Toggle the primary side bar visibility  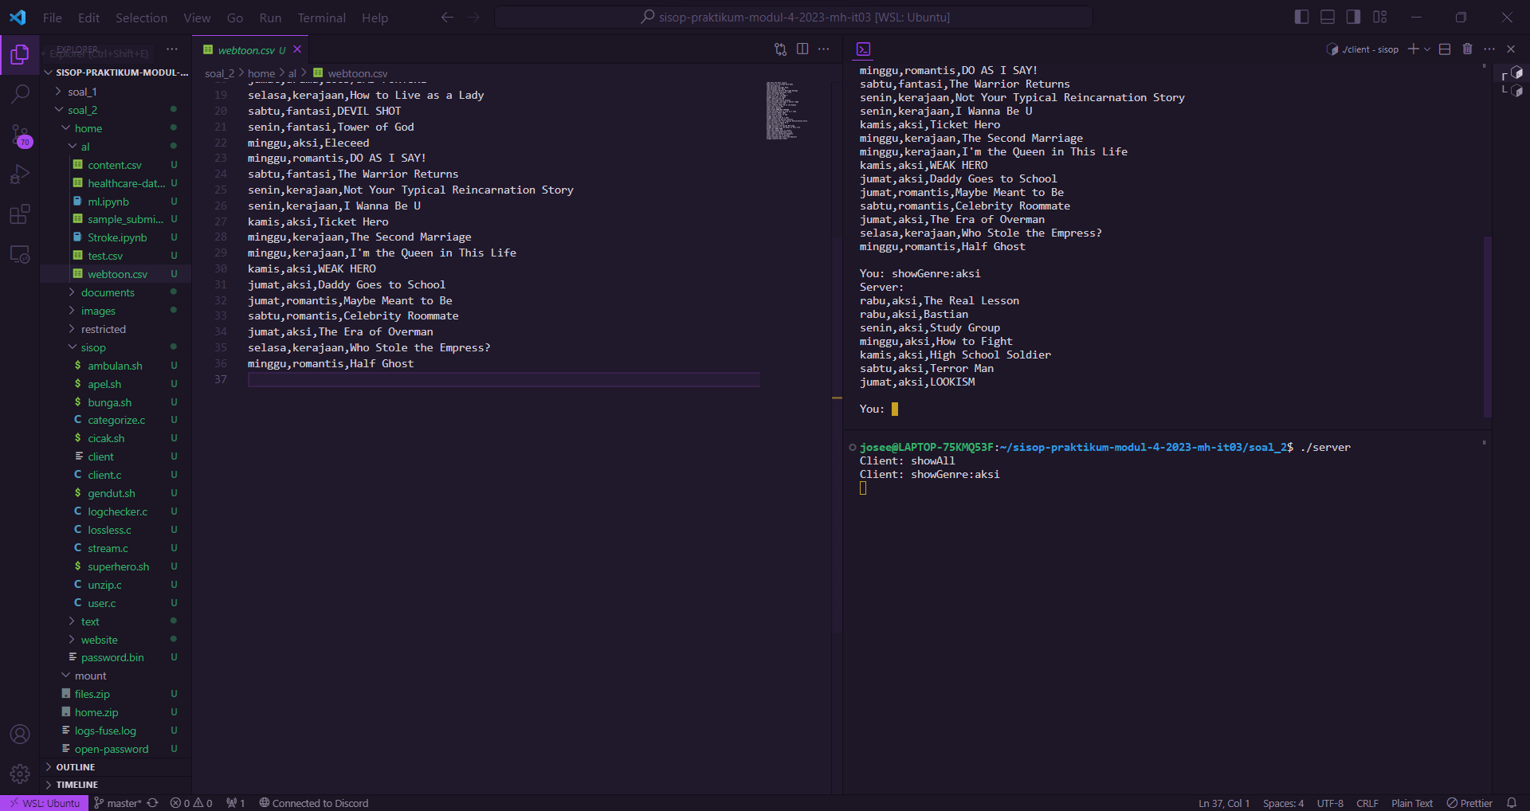(x=1302, y=17)
